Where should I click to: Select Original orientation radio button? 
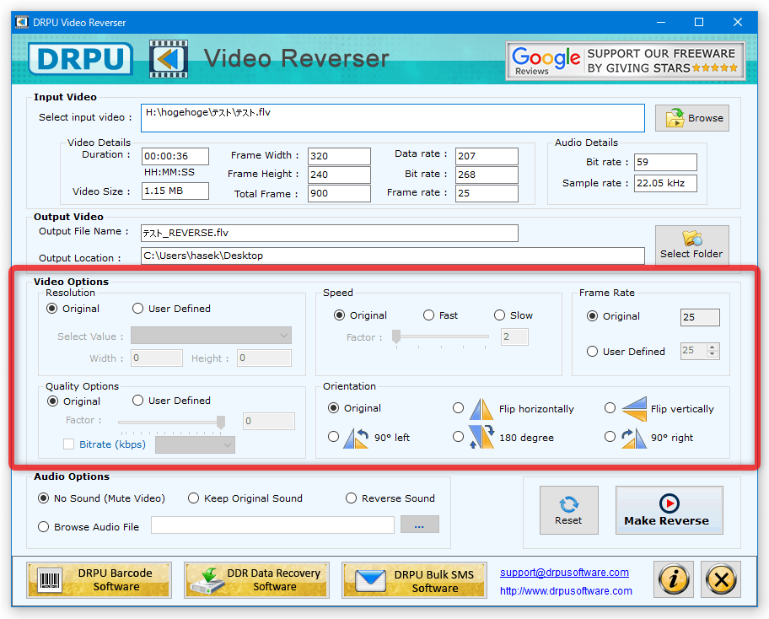tap(334, 408)
